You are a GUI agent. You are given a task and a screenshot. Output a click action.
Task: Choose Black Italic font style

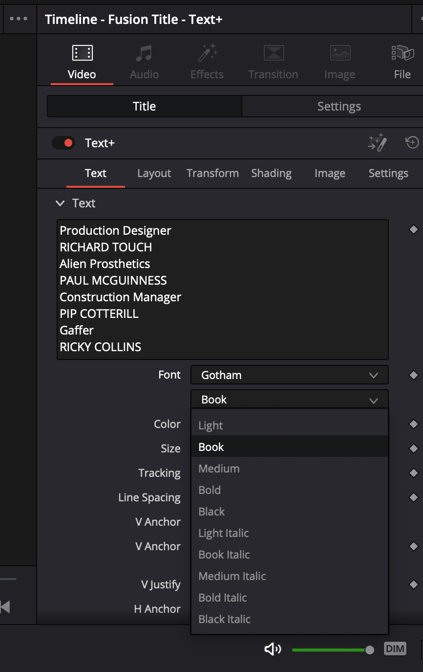tap(290, 619)
